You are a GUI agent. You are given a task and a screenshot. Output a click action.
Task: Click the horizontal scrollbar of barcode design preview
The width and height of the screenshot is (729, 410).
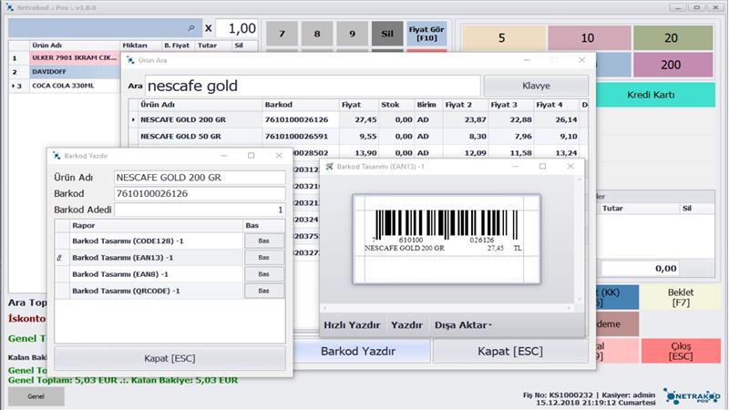point(447,308)
